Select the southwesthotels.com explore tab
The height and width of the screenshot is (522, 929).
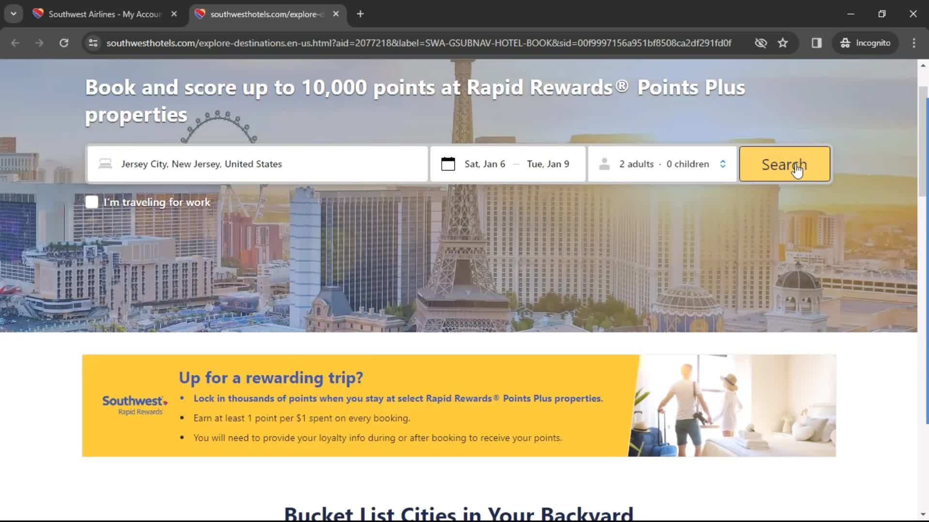264,14
